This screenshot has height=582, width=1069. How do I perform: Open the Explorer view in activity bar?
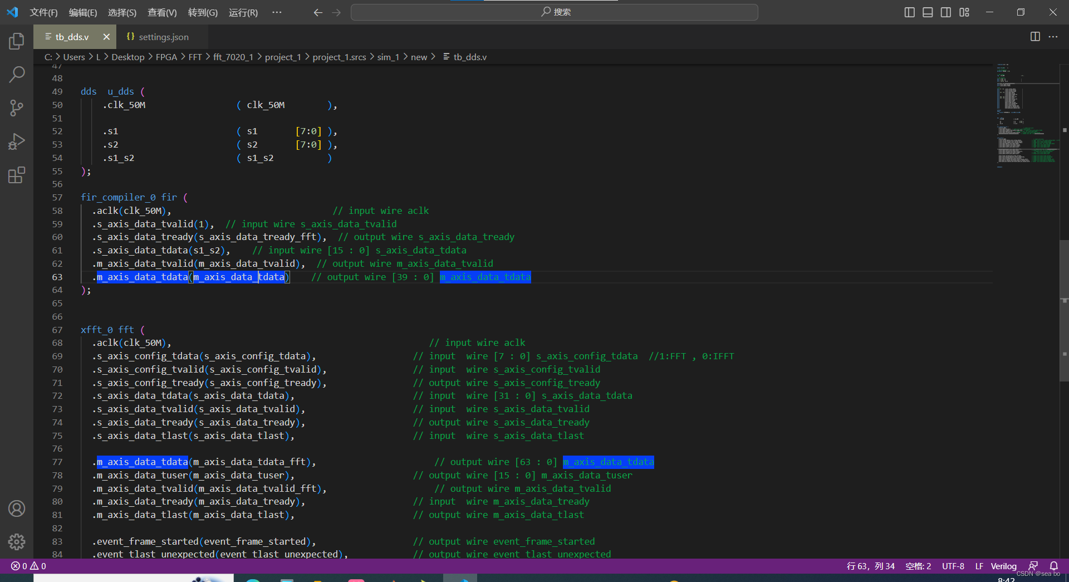17,41
